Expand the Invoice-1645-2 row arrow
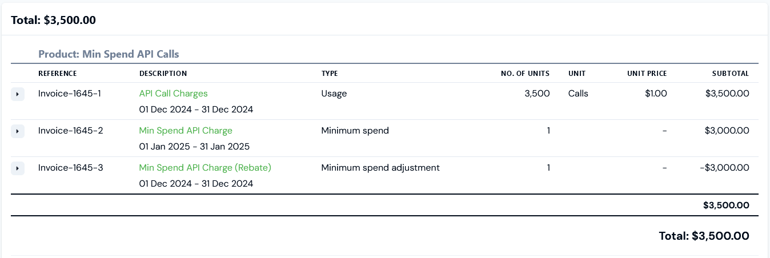770x258 pixels. 17,131
